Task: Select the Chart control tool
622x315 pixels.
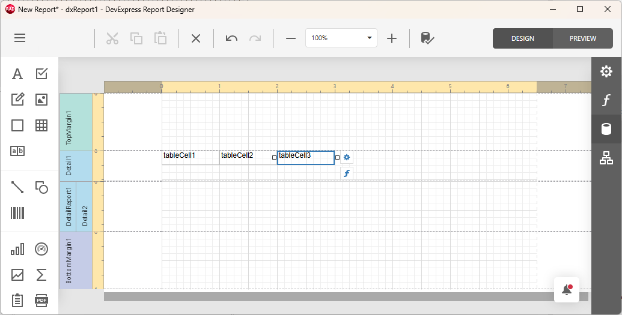Action: click(x=17, y=249)
